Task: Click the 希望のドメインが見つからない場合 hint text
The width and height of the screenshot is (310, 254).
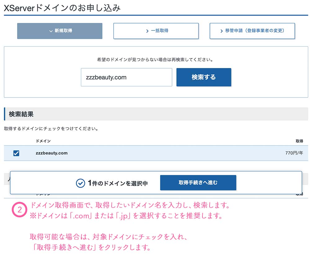Action: pyautogui.click(x=156, y=59)
